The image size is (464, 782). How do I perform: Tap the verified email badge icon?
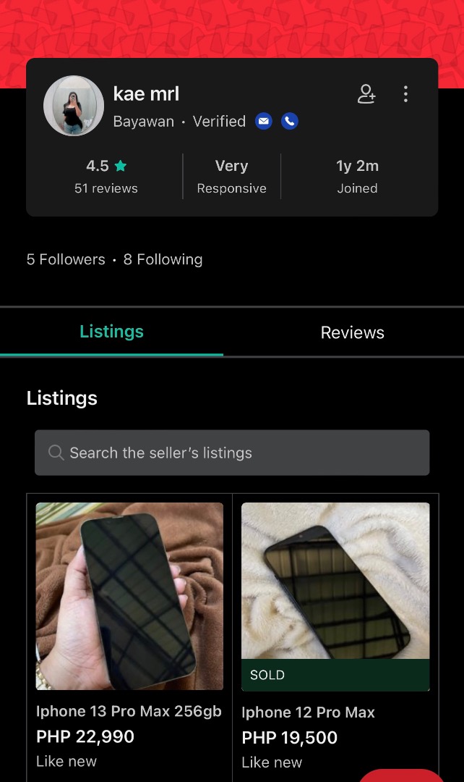pos(264,121)
